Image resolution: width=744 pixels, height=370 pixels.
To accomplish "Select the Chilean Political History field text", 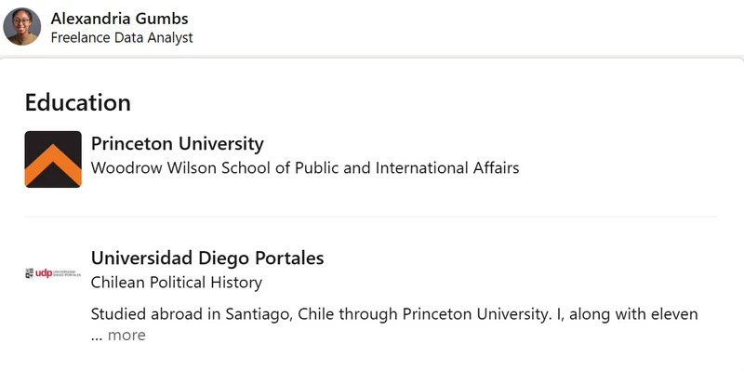I will tap(176, 283).
